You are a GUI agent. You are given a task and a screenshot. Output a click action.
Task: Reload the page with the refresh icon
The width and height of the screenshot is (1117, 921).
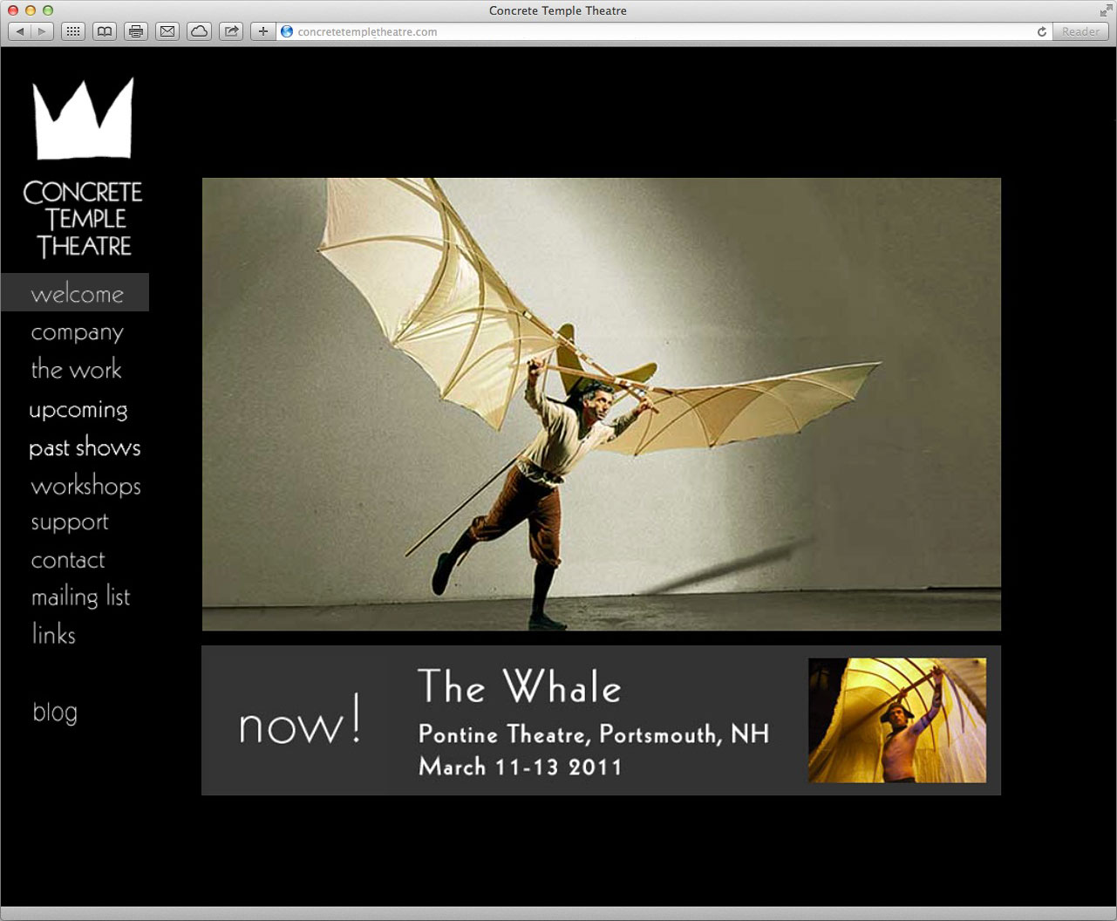1041,31
